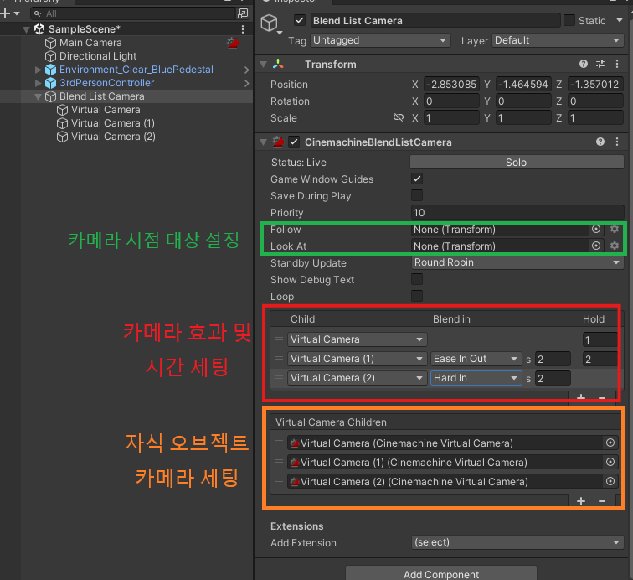Open object picker for Follow target
This screenshot has width=633, height=580.
pyautogui.click(x=596, y=229)
